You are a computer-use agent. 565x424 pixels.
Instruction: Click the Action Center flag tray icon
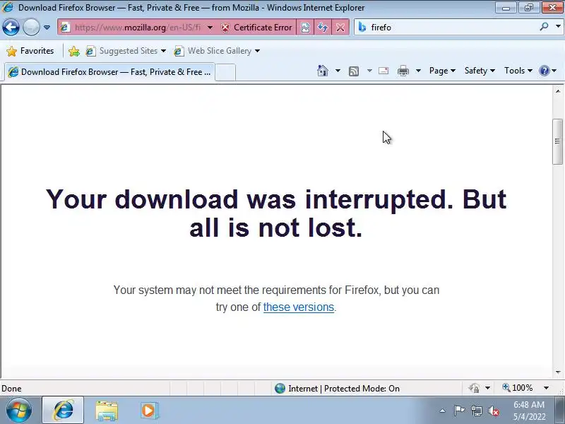point(459,411)
